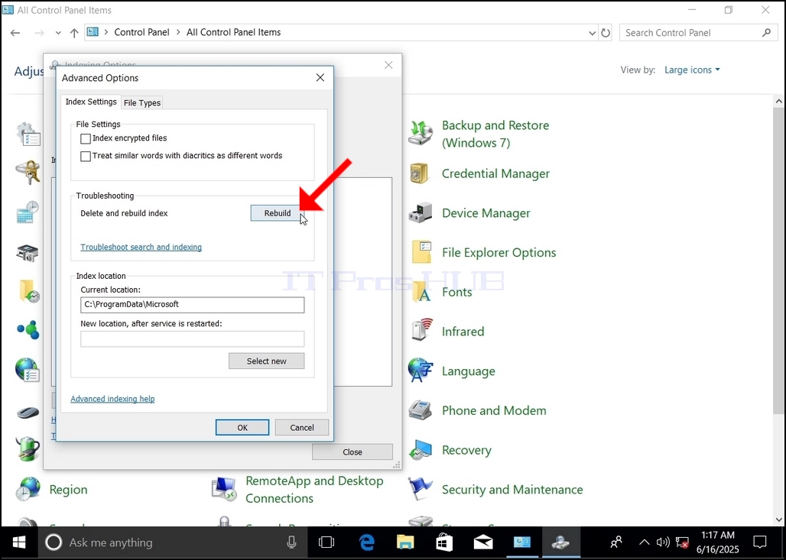Image resolution: width=786 pixels, height=560 pixels.
Task: Switch to the File Types tab
Action: point(142,102)
